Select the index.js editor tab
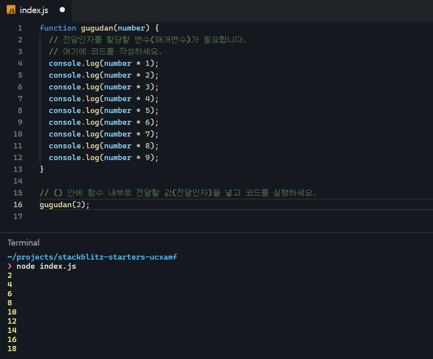The height and width of the screenshot is (359, 433). tap(36, 10)
